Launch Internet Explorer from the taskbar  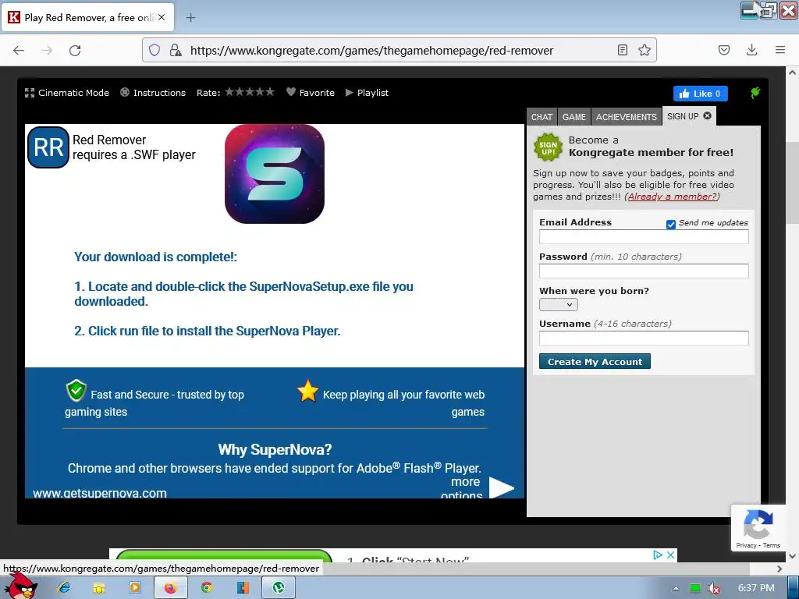point(64,587)
